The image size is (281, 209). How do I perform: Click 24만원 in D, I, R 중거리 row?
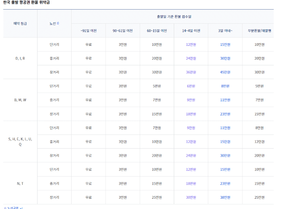[191, 58]
